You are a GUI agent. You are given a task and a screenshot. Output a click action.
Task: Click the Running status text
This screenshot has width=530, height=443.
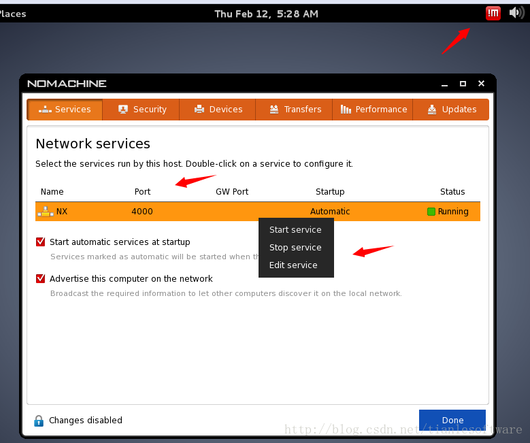pos(453,212)
